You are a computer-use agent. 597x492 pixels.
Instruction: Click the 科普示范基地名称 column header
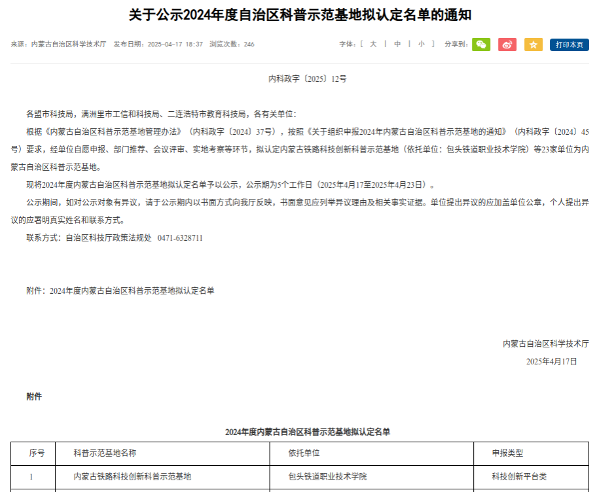tap(105, 453)
